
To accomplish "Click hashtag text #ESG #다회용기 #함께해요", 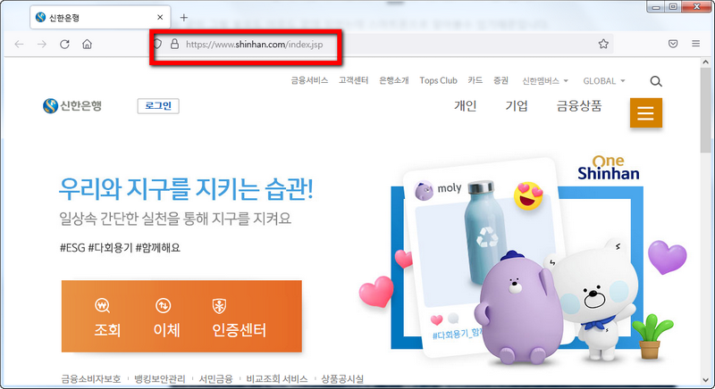I will 120,248.
